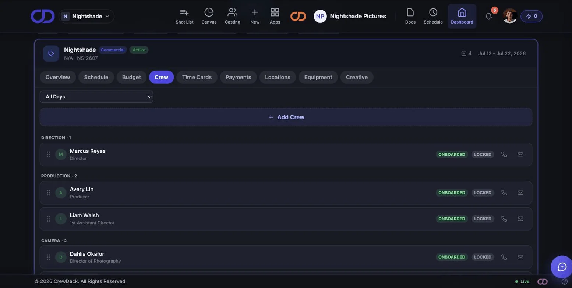Viewport: 572px width, 288px height.
Task: Click the drag handle for Avery Lin
Action: [x=48, y=193]
